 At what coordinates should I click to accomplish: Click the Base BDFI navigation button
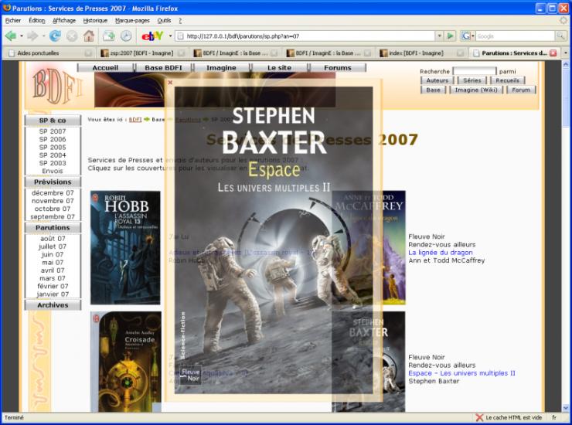[163, 67]
